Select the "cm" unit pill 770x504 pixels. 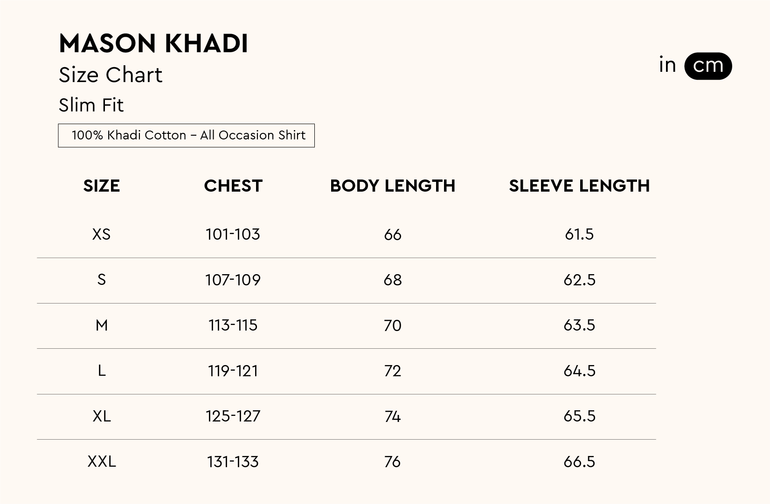tap(708, 66)
